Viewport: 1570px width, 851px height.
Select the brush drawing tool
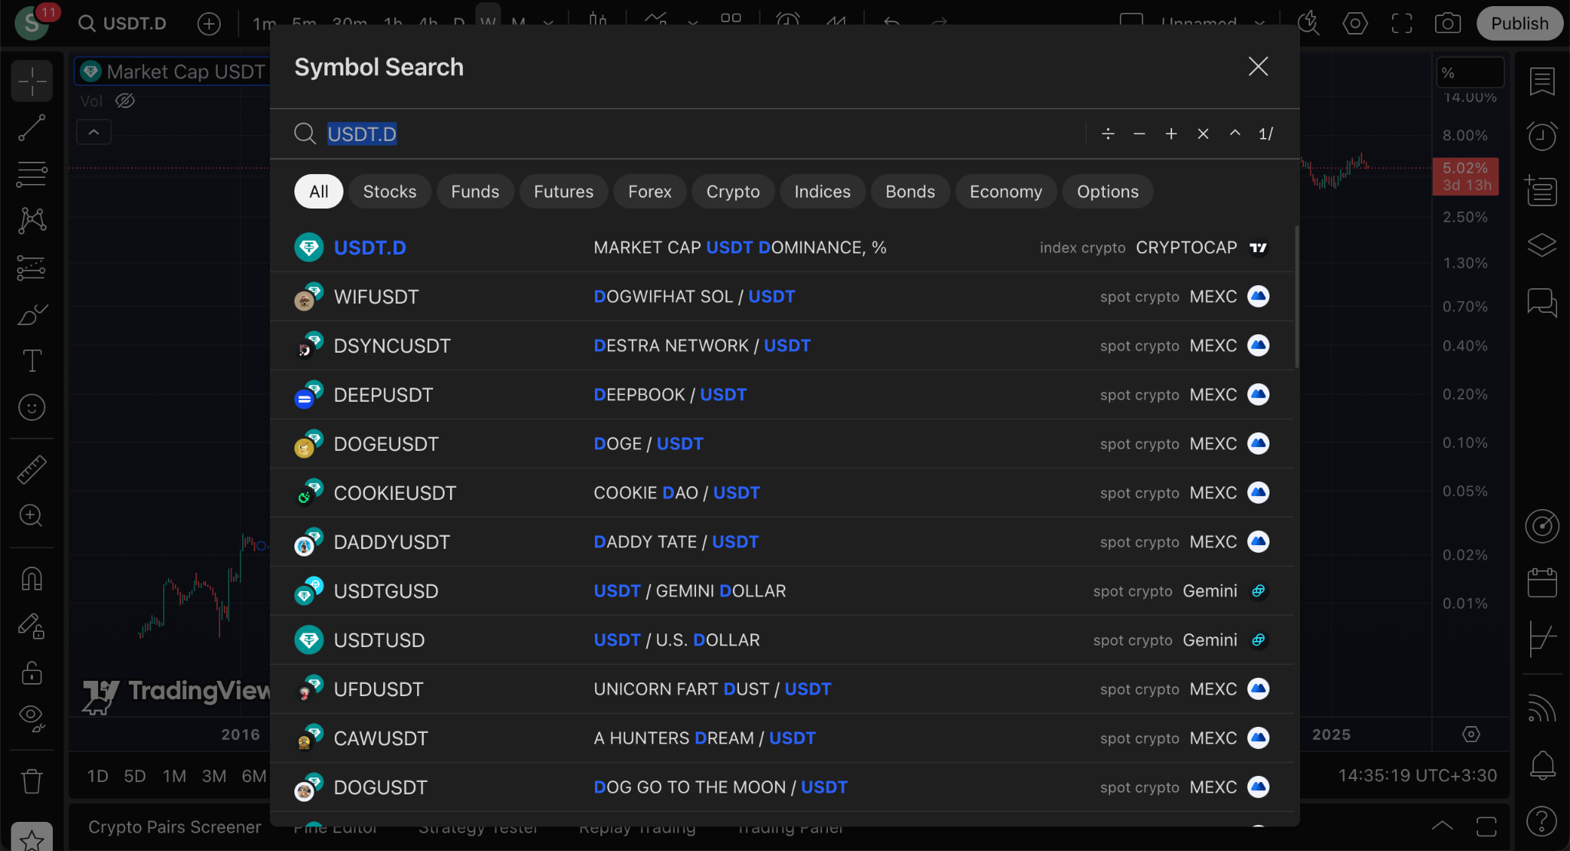(x=32, y=314)
